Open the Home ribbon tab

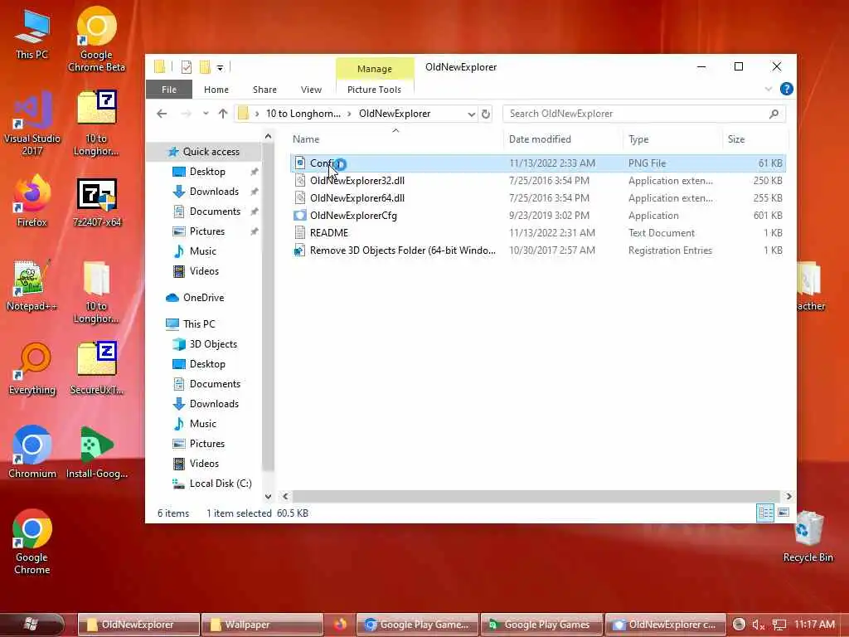coord(216,90)
